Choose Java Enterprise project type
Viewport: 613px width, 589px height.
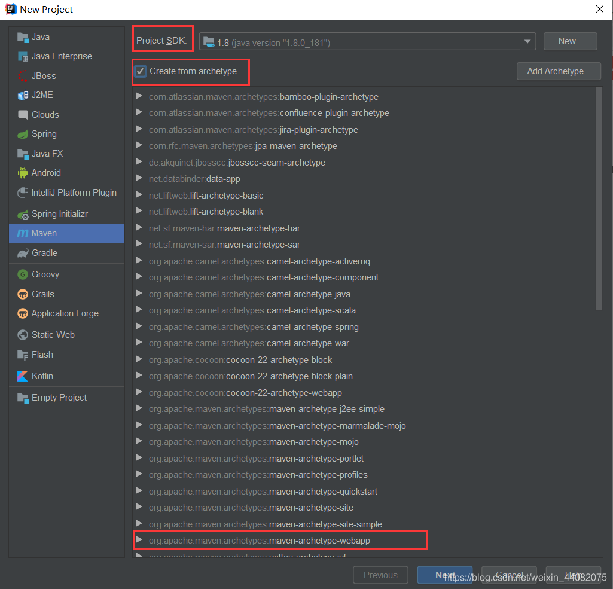(66, 56)
